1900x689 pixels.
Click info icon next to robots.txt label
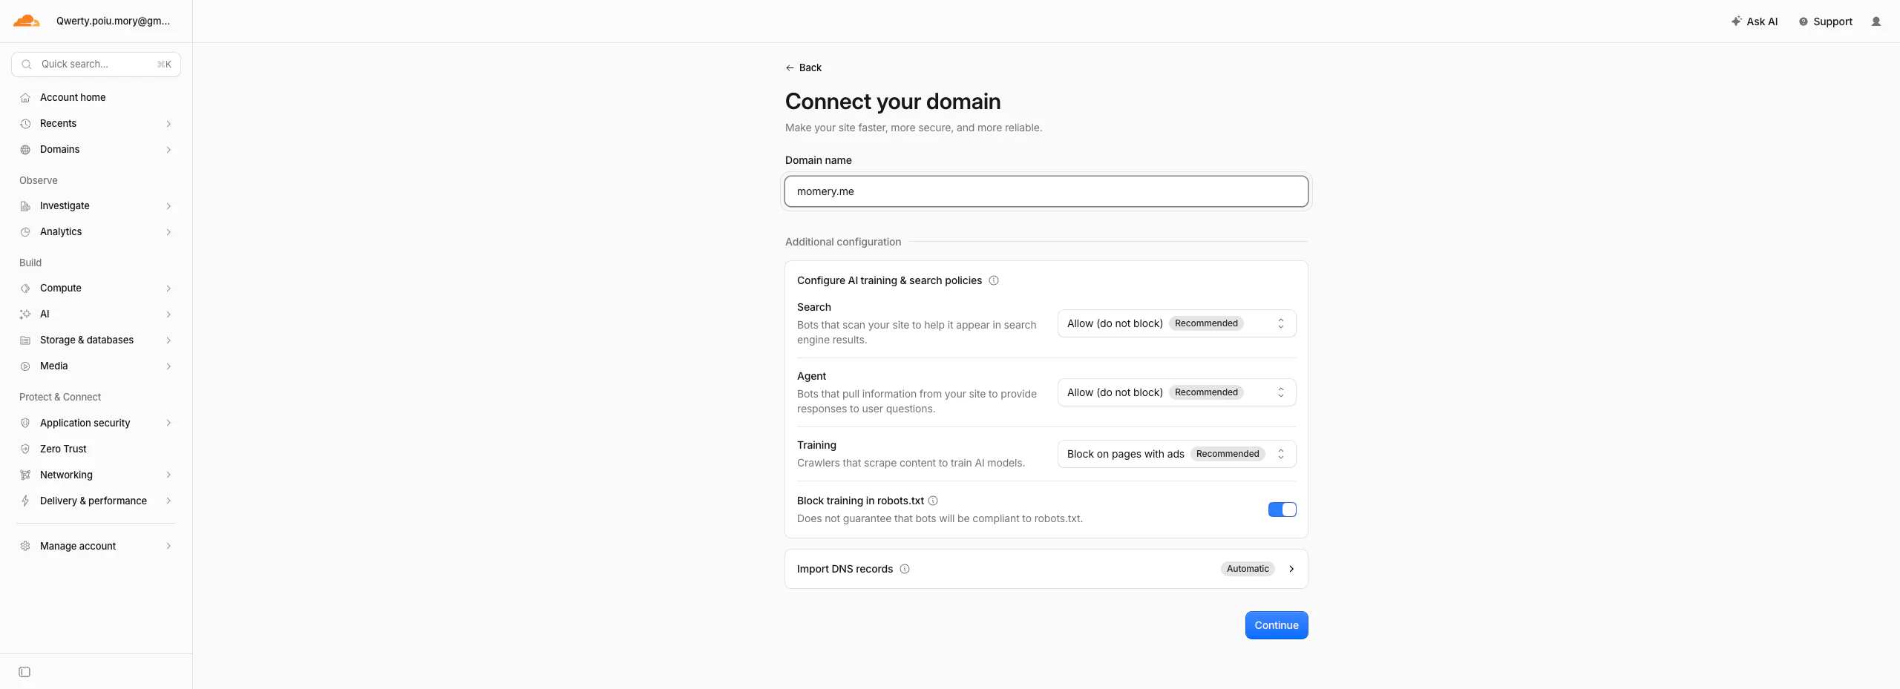pyautogui.click(x=933, y=501)
